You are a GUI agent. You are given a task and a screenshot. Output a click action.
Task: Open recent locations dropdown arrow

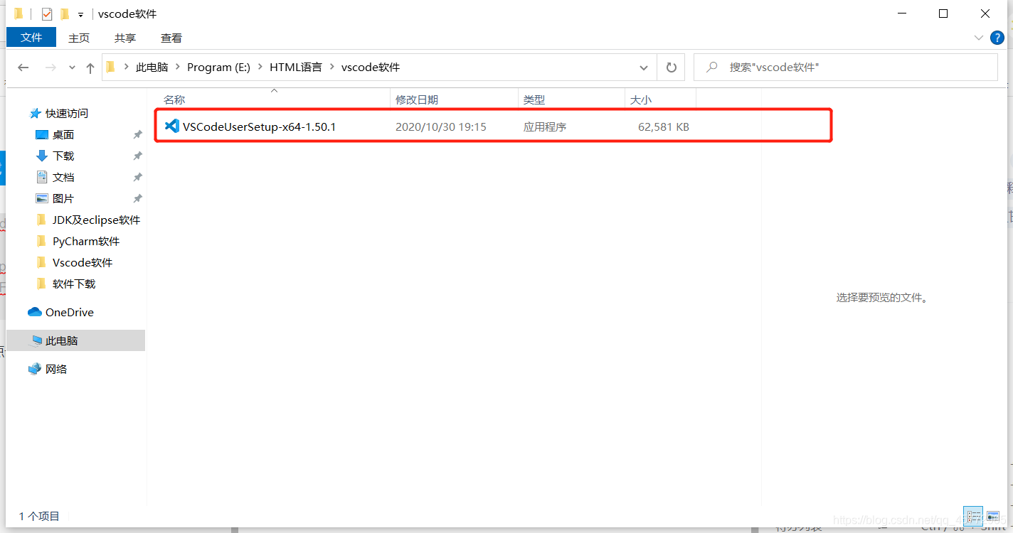tap(72, 68)
